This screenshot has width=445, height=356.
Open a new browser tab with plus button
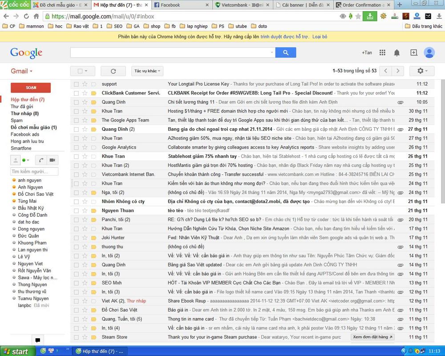point(400,5)
